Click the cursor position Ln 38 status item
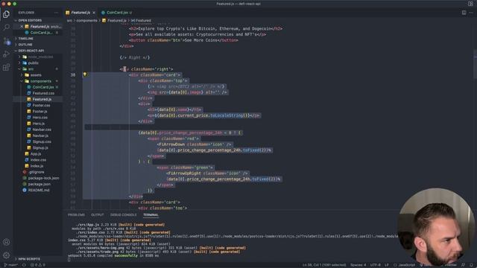 pos(324,265)
